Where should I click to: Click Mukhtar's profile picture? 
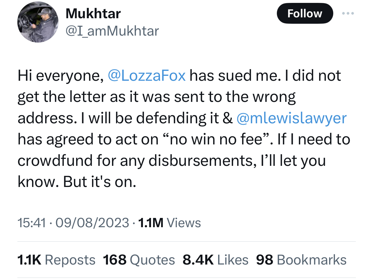(38, 22)
